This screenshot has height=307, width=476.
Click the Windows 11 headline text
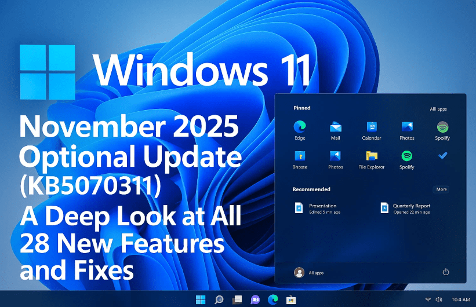point(202,71)
